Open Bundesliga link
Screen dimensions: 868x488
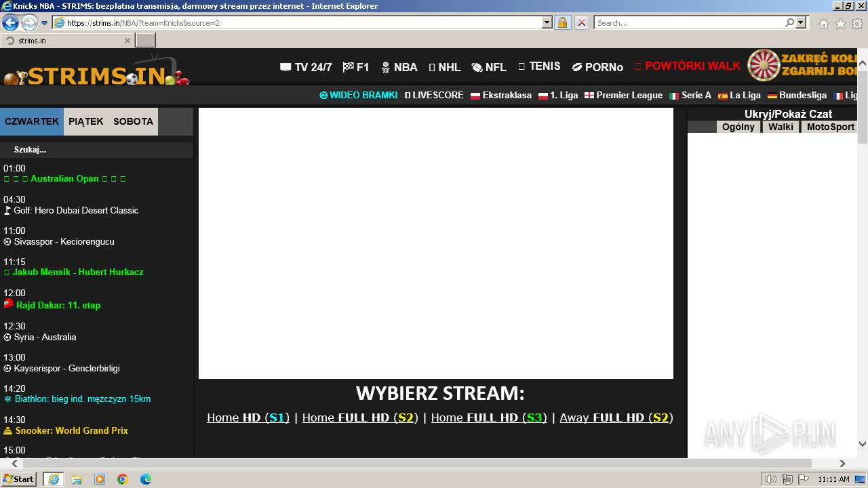(x=797, y=96)
